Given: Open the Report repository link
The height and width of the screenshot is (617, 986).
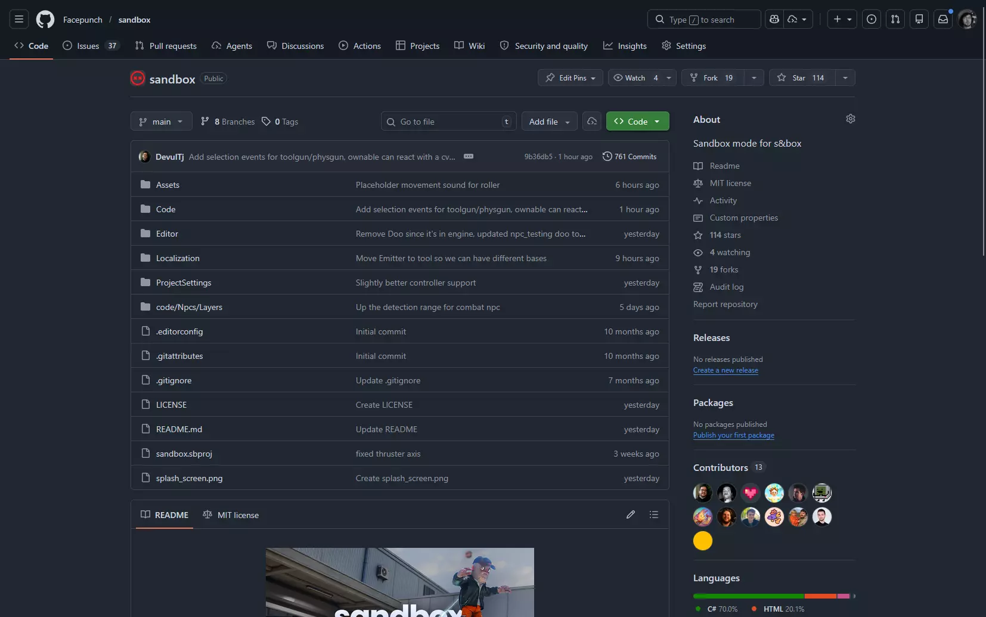Looking at the screenshot, I should coord(725,304).
